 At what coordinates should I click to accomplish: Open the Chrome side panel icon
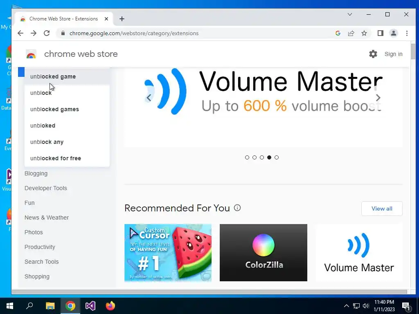(381, 33)
